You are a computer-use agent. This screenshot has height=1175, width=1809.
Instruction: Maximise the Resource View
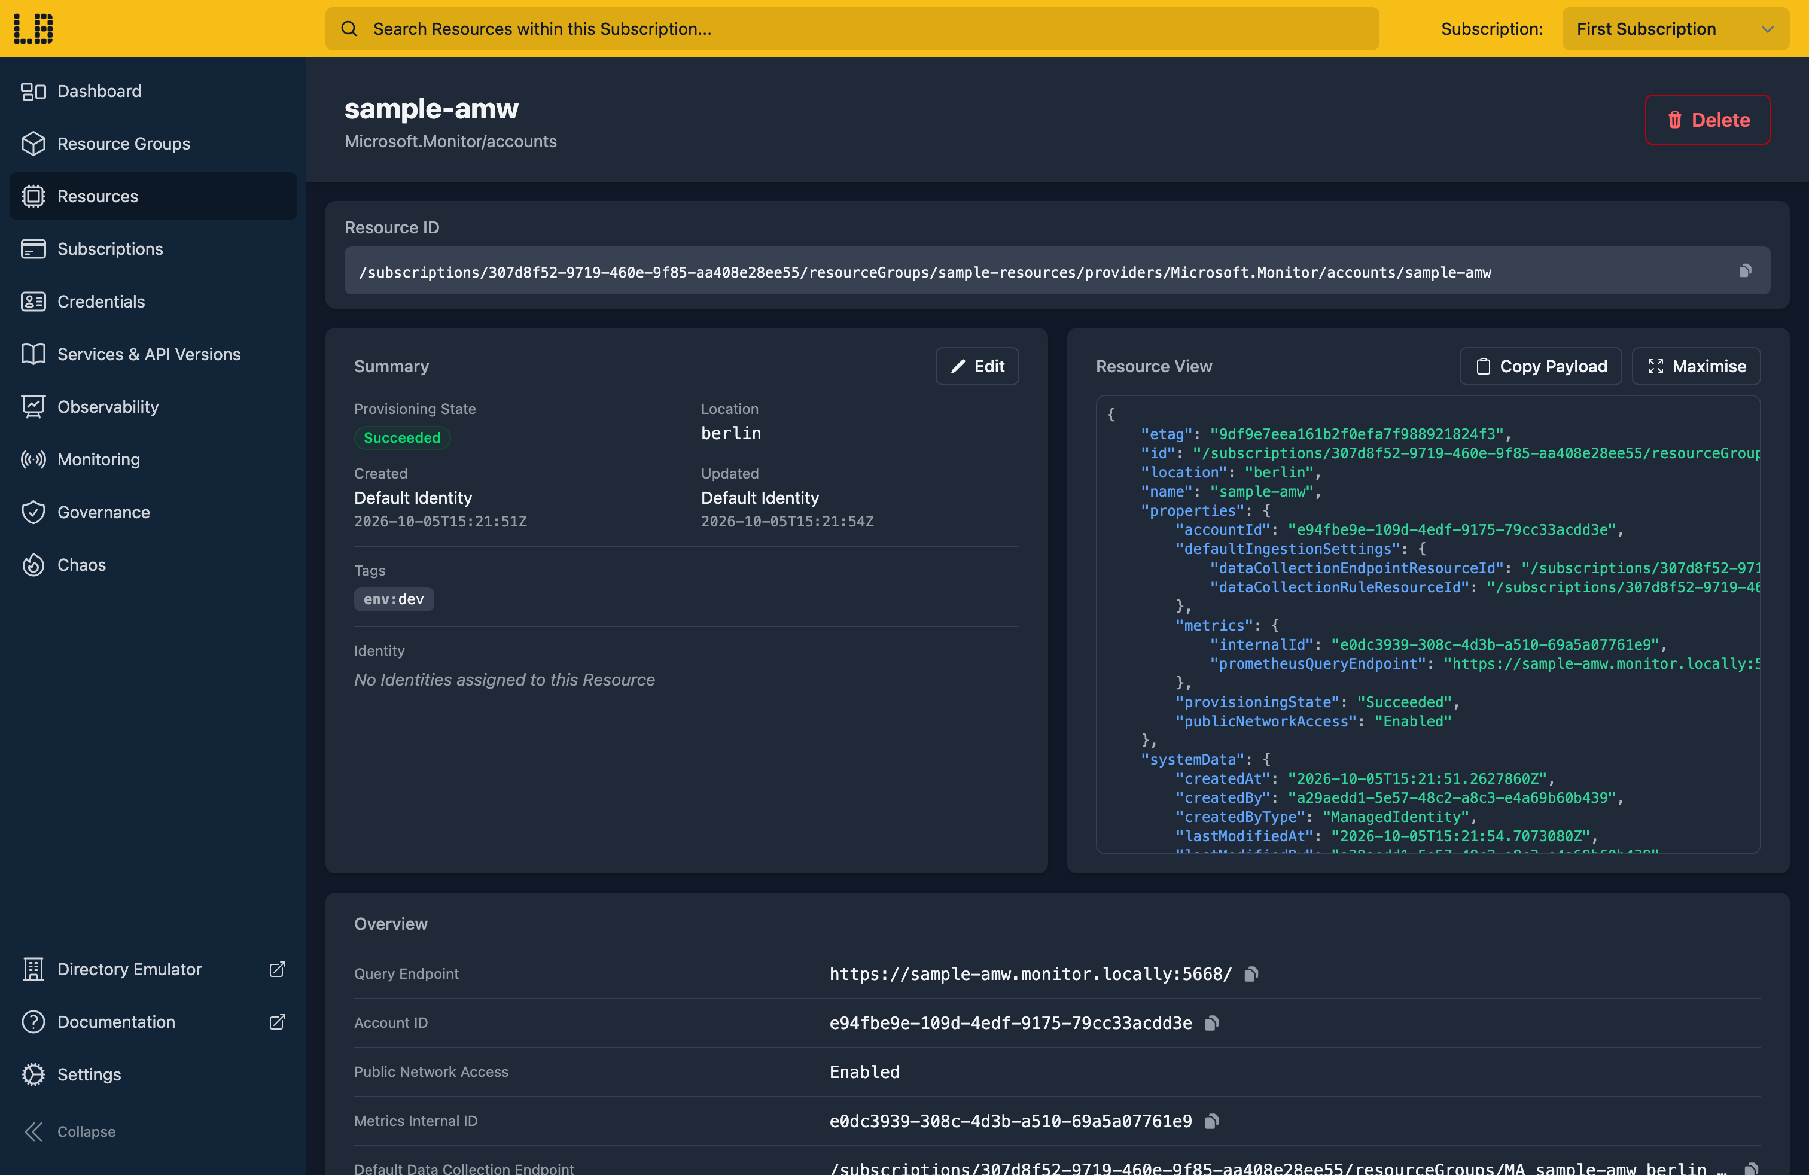click(1696, 366)
